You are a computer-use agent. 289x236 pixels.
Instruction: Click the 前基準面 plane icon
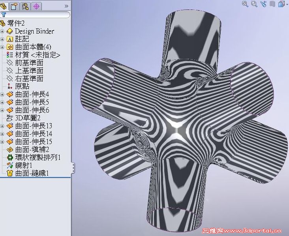10,63
